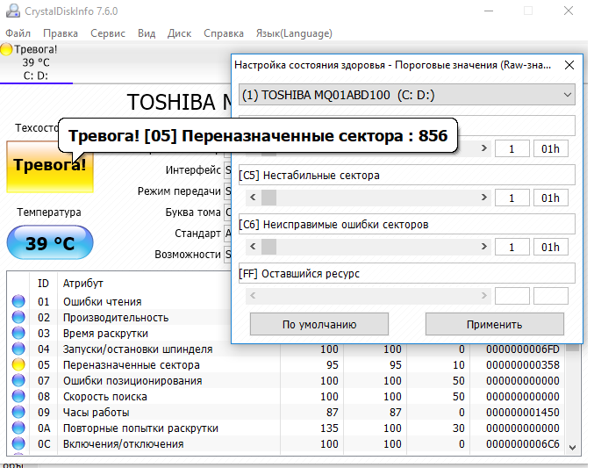Select the yellow Тревога disk status icon
The height and width of the screenshot is (475, 594).
[6, 49]
